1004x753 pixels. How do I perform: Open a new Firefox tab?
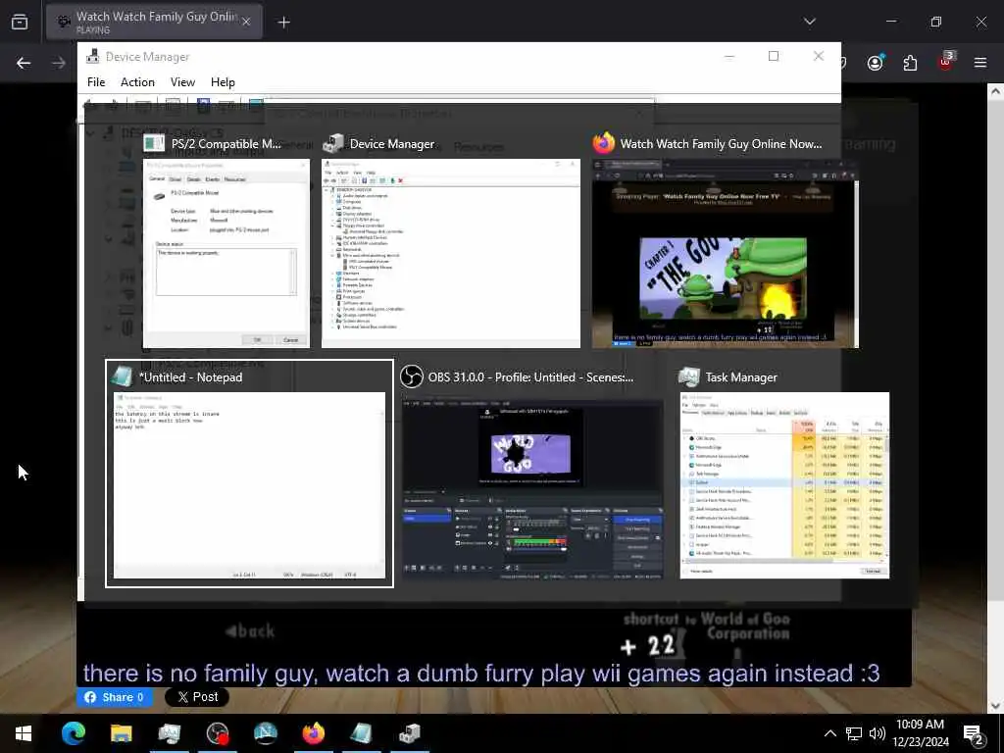pos(283,23)
